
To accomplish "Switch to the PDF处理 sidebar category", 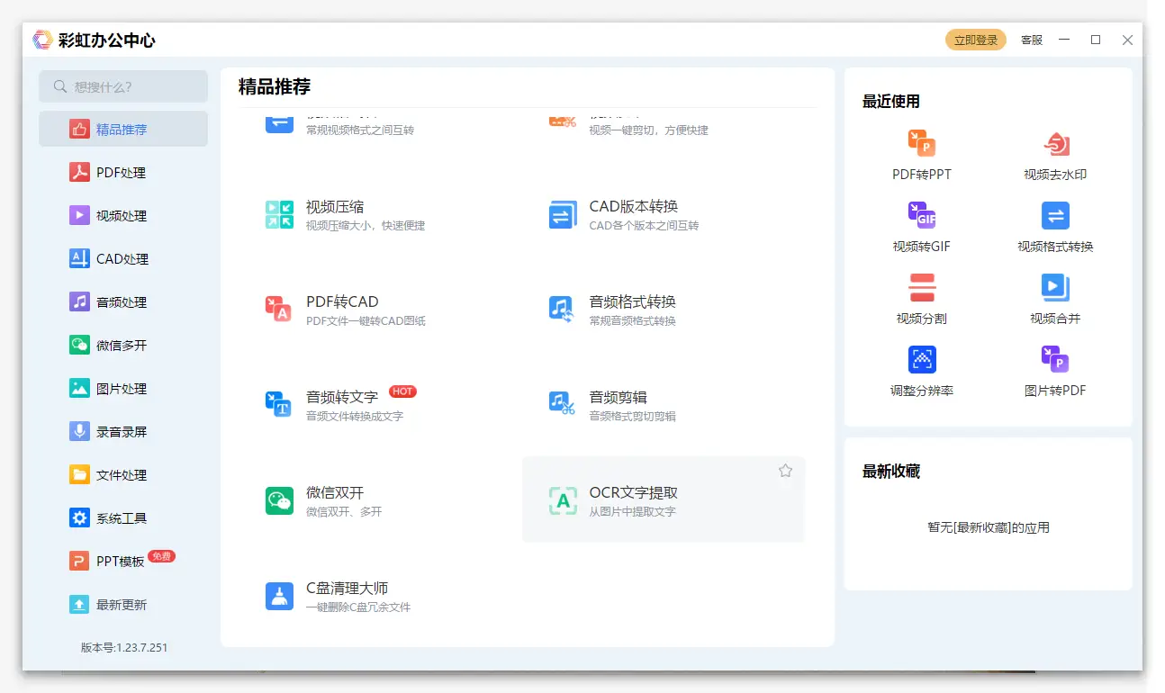I will 122,173.
